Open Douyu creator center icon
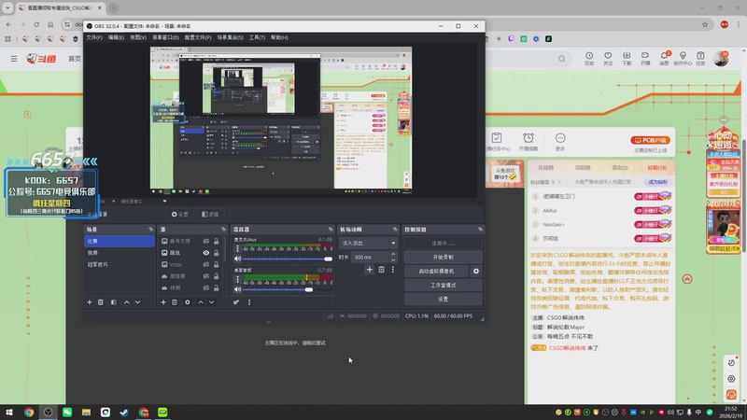 pyautogui.click(x=683, y=58)
